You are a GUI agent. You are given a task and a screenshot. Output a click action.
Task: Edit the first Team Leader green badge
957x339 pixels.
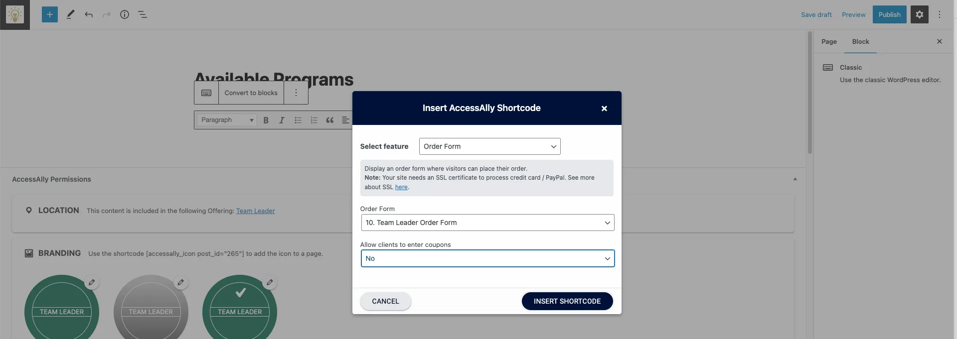(92, 282)
